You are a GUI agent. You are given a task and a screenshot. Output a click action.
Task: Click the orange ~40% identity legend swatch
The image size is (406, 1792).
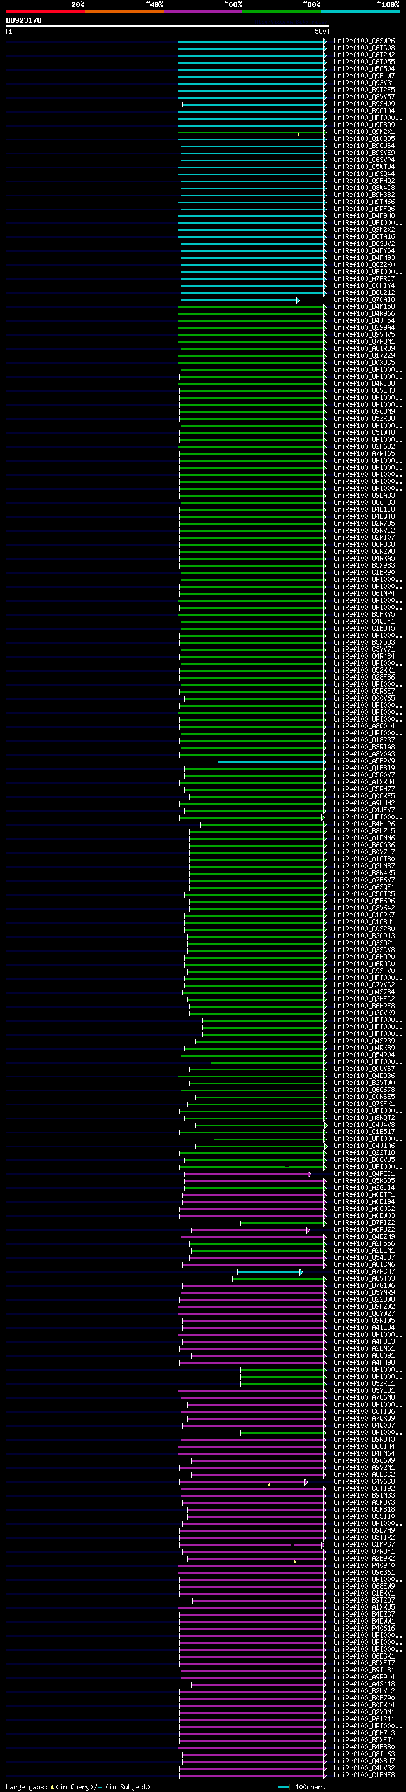coord(124,11)
